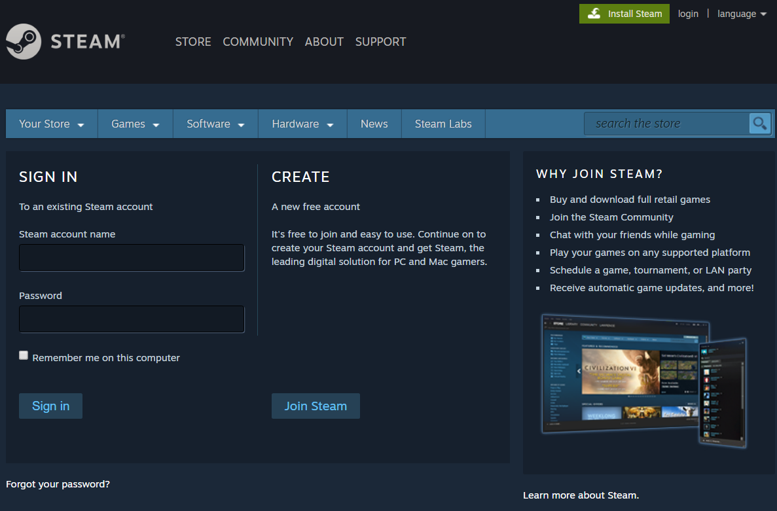
Task: Click the Password input field
Action: (x=132, y=319)
